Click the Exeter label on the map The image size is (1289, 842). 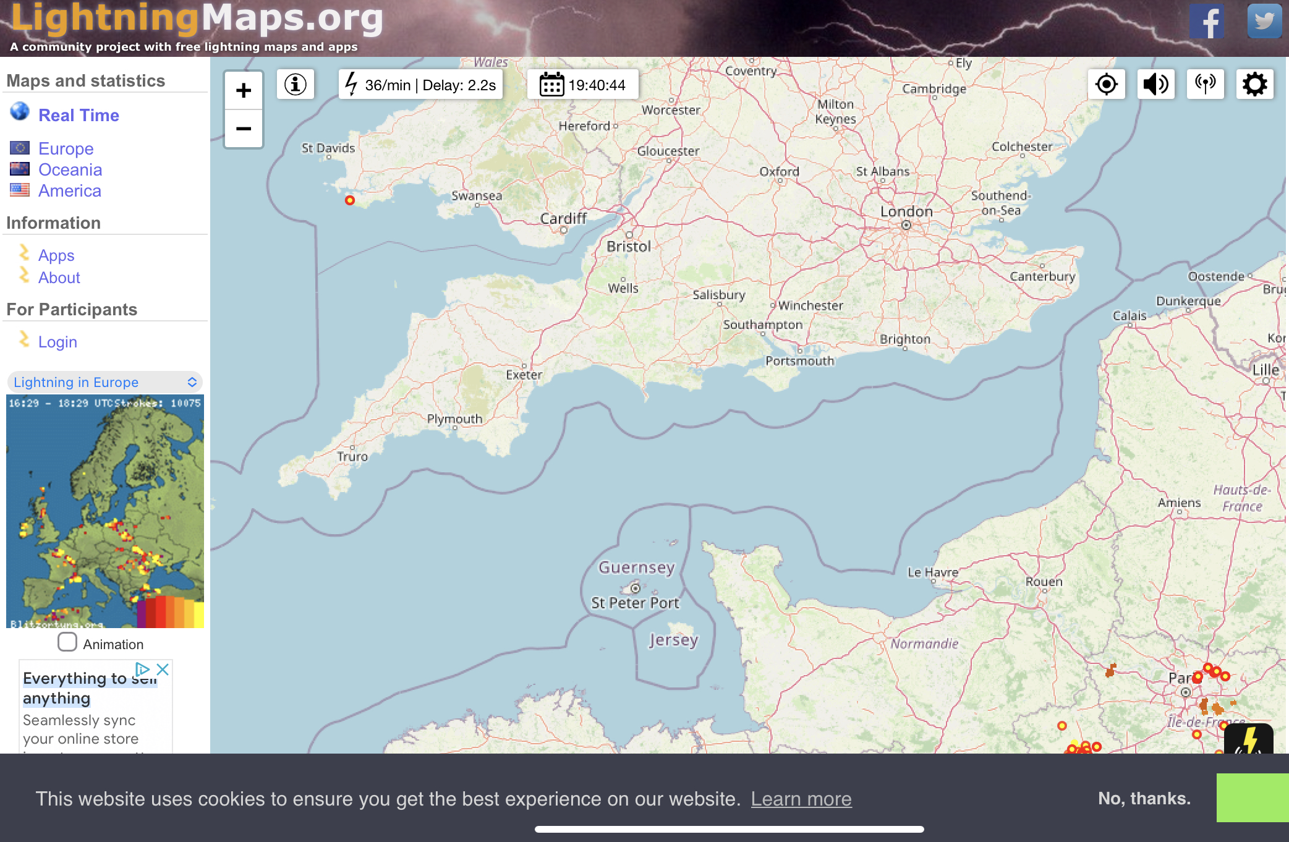(524, 375)
